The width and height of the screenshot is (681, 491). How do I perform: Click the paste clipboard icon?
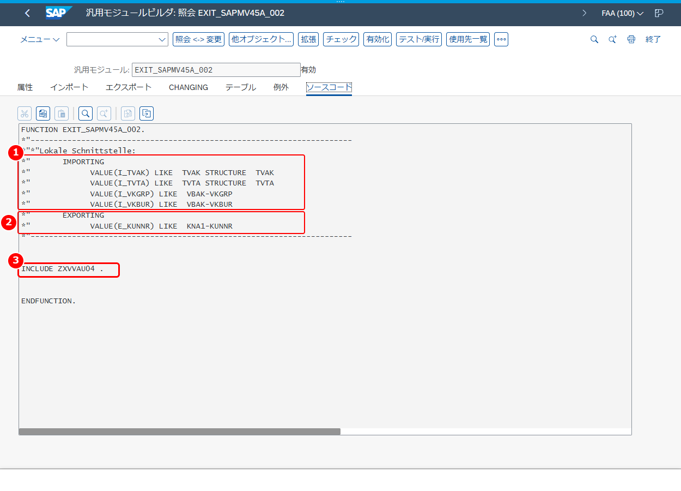[x=62, y=113]
